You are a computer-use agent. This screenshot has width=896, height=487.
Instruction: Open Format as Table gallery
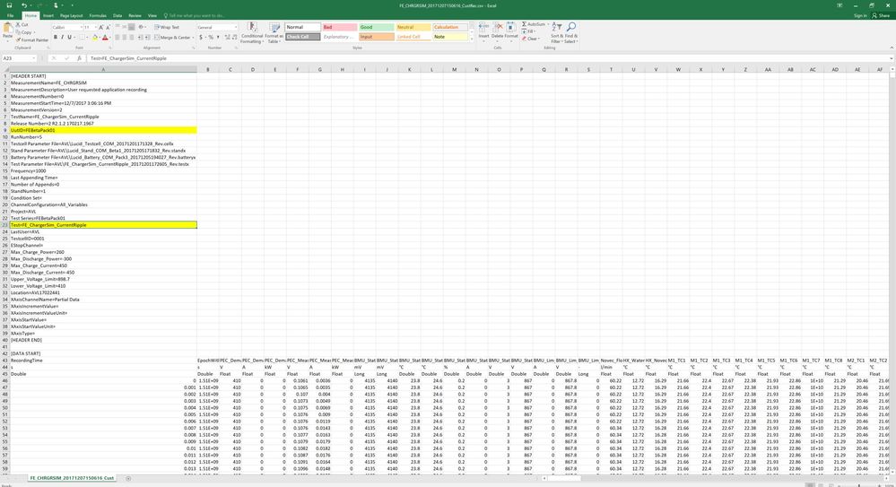[274, 33]
